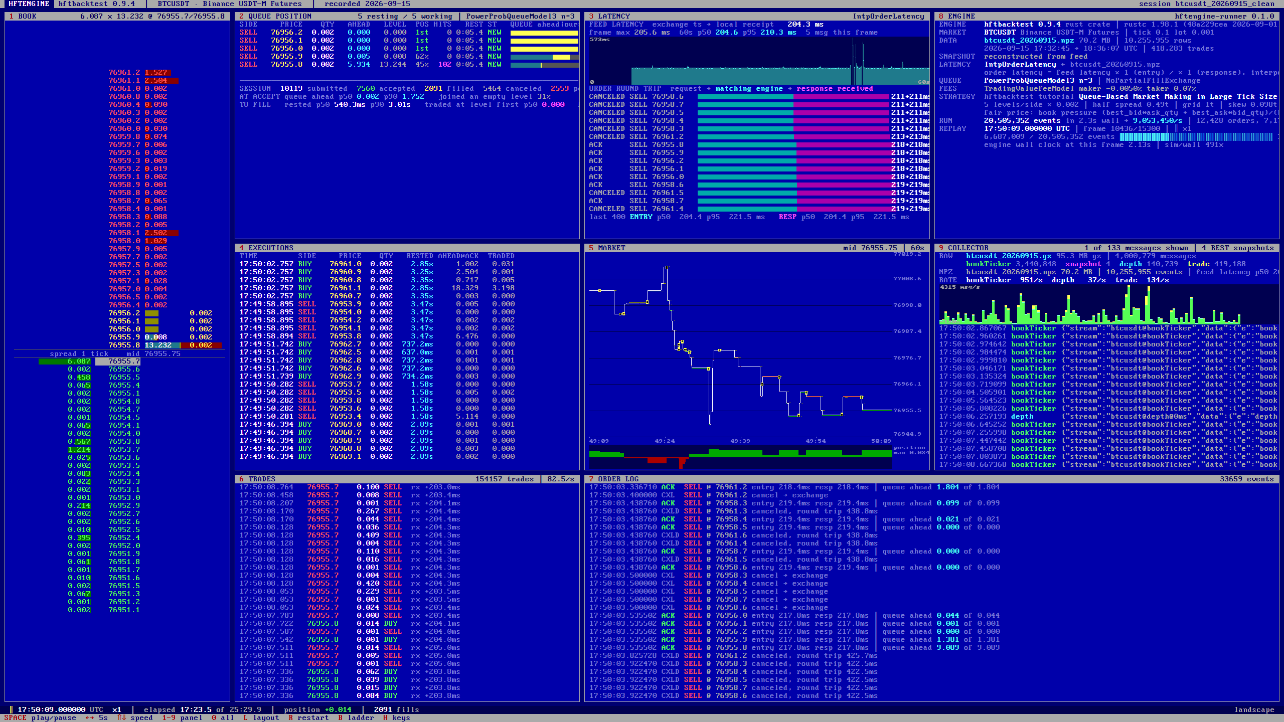Click the SPACE play/pause key hint
1284x722 pixels.
[40, 717]
